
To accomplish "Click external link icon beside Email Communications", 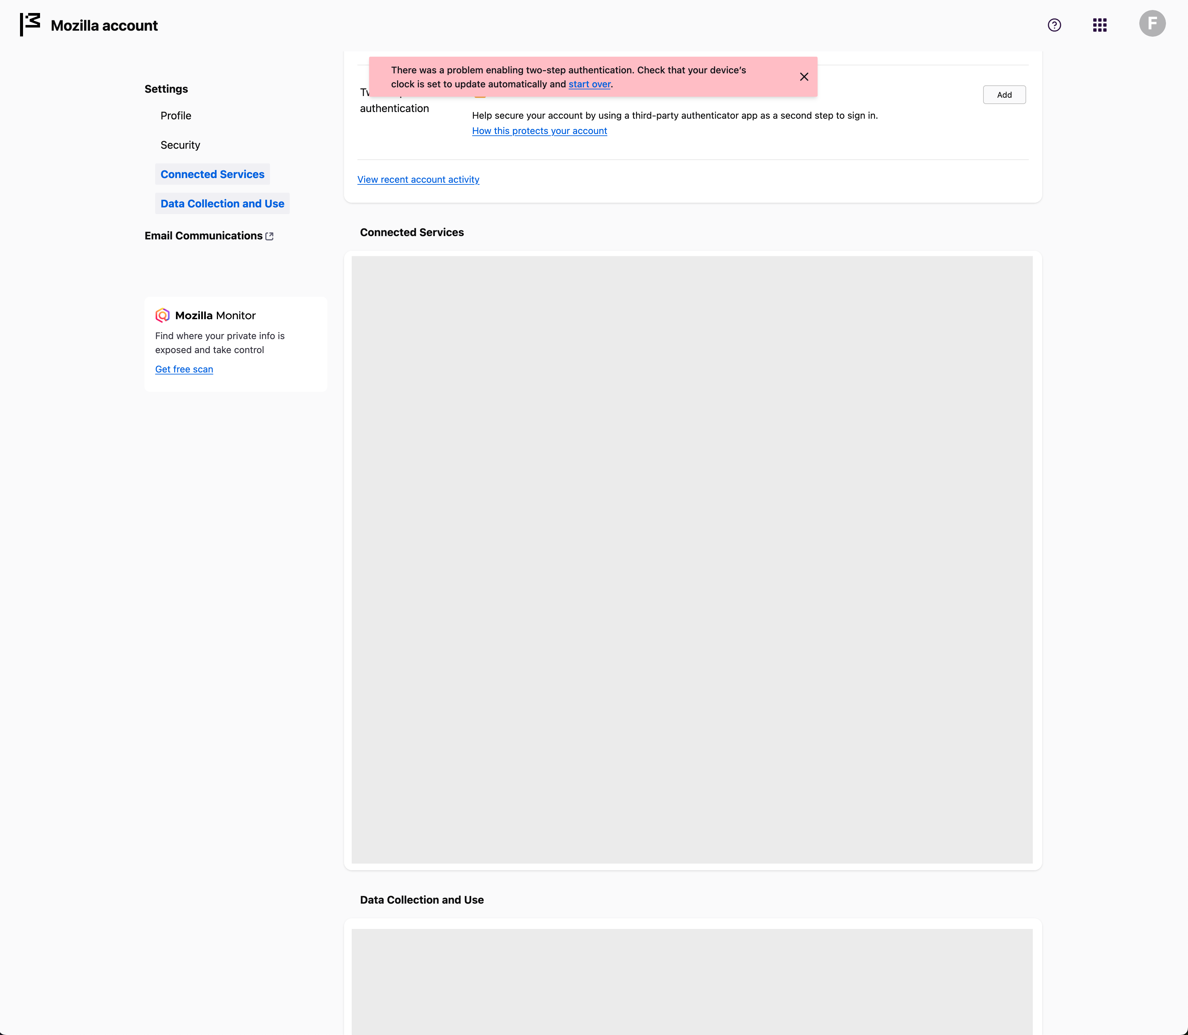I will pyautogui.click(x=269, y=236).
